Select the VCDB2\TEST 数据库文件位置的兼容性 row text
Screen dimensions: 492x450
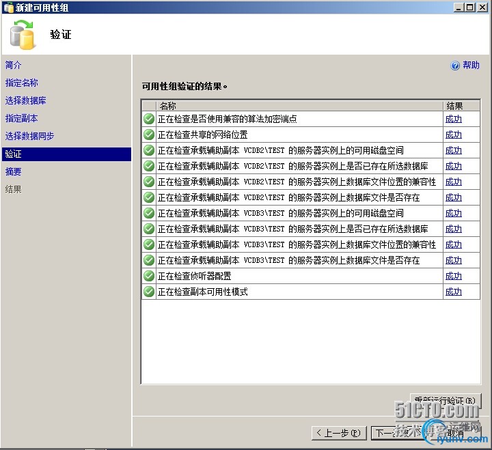click(297, 182)
